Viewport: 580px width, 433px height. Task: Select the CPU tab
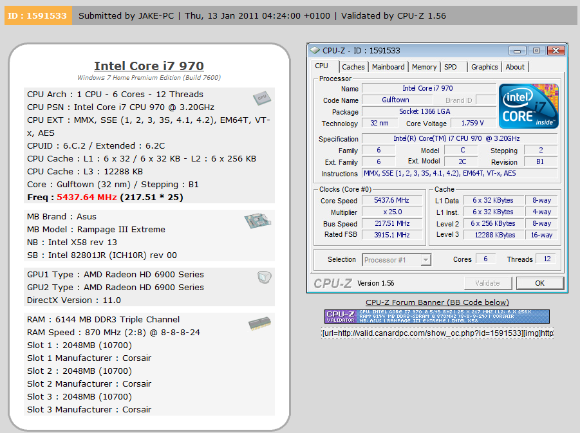[321, 66]
